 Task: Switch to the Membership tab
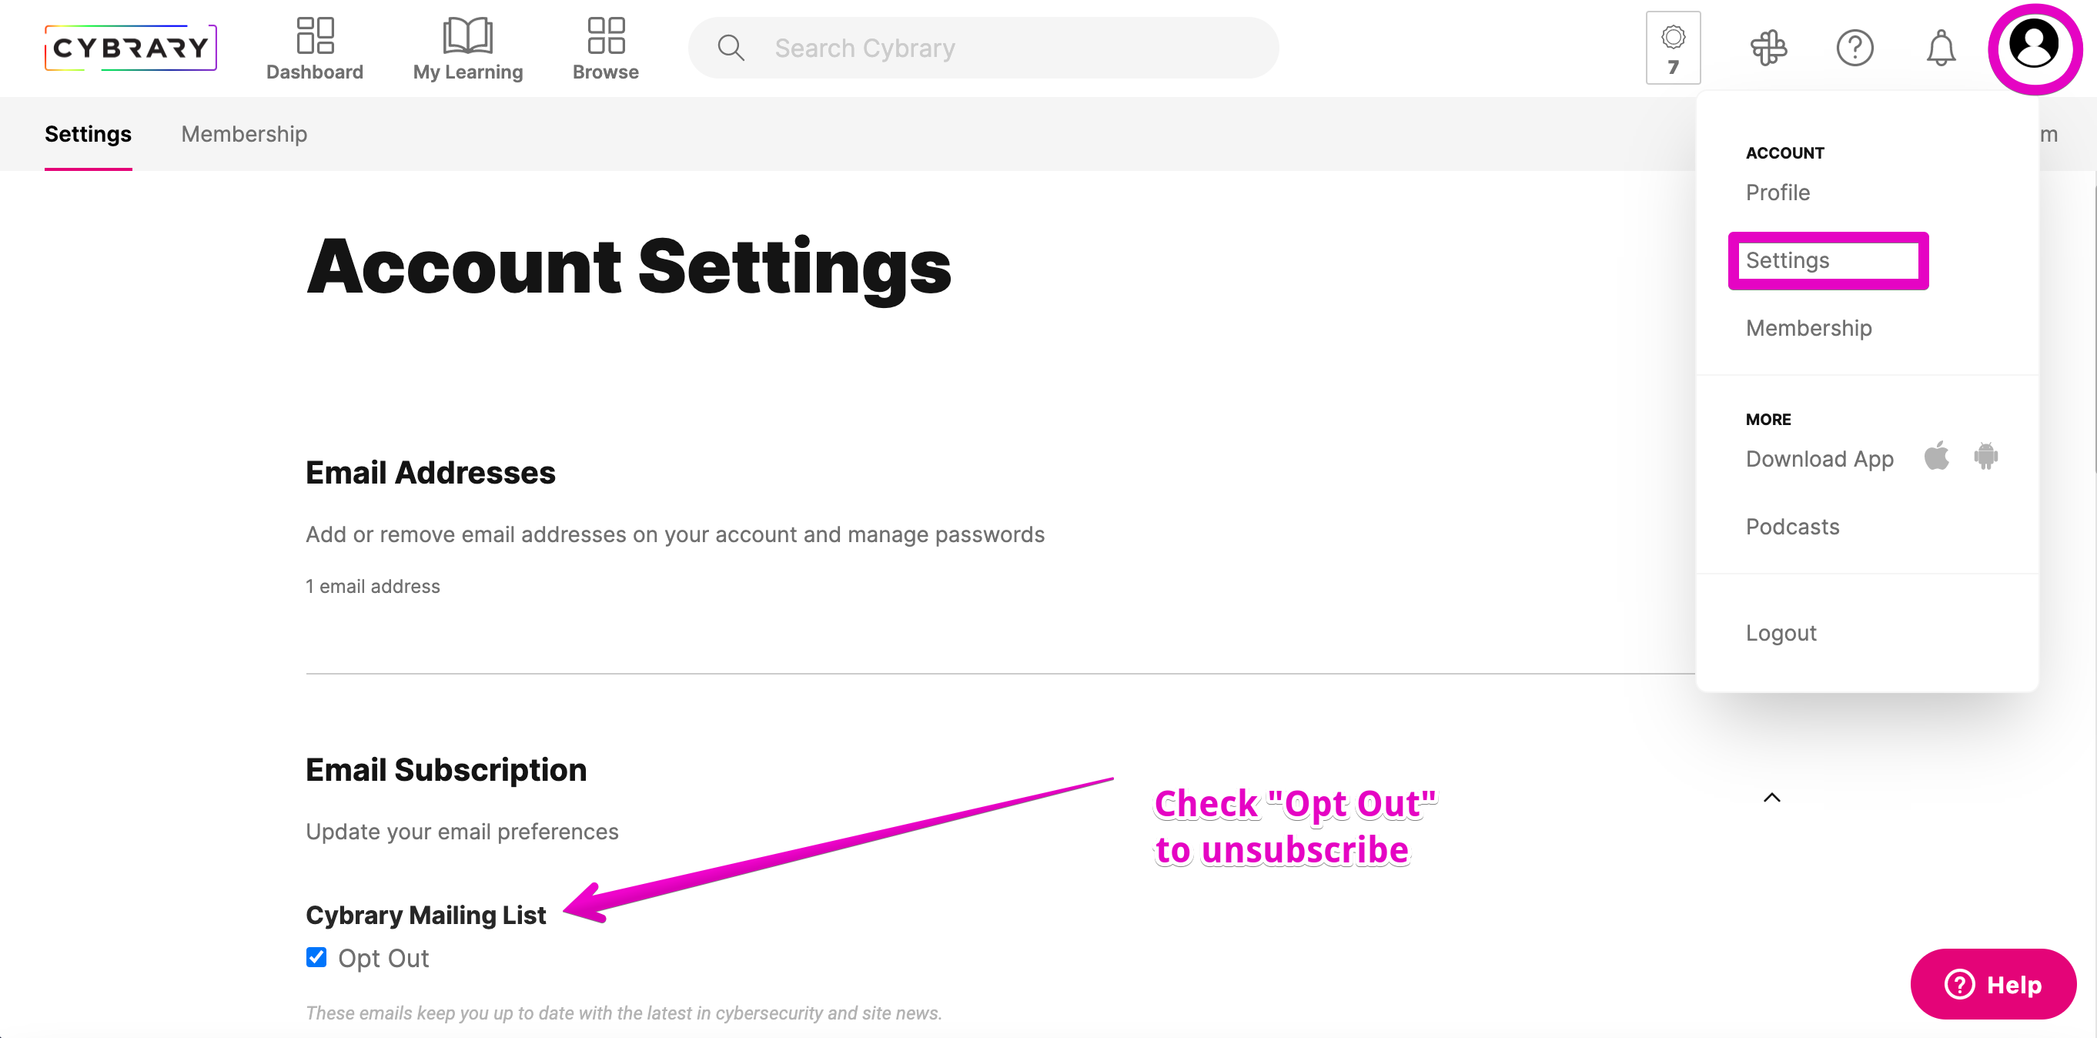coord(244,134)
